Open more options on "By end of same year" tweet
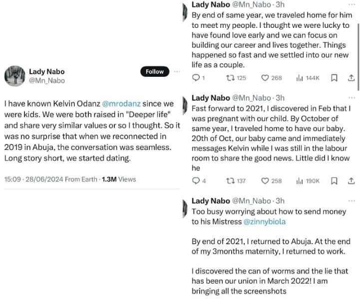Image resolution: width=360 pixels, height=299 pixels. (x=352, y=4)
